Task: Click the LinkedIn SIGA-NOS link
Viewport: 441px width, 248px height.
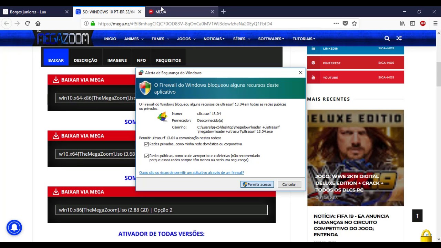Action: (386, 48)
